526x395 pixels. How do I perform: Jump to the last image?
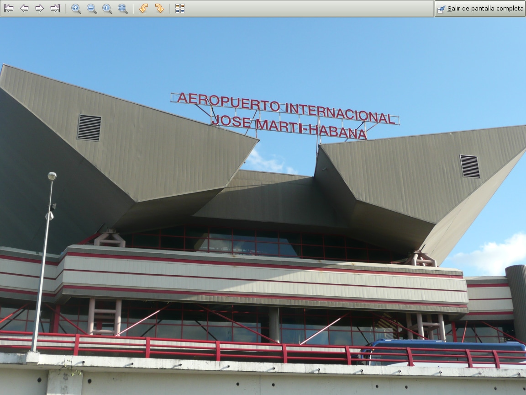[x=55, y=8]
